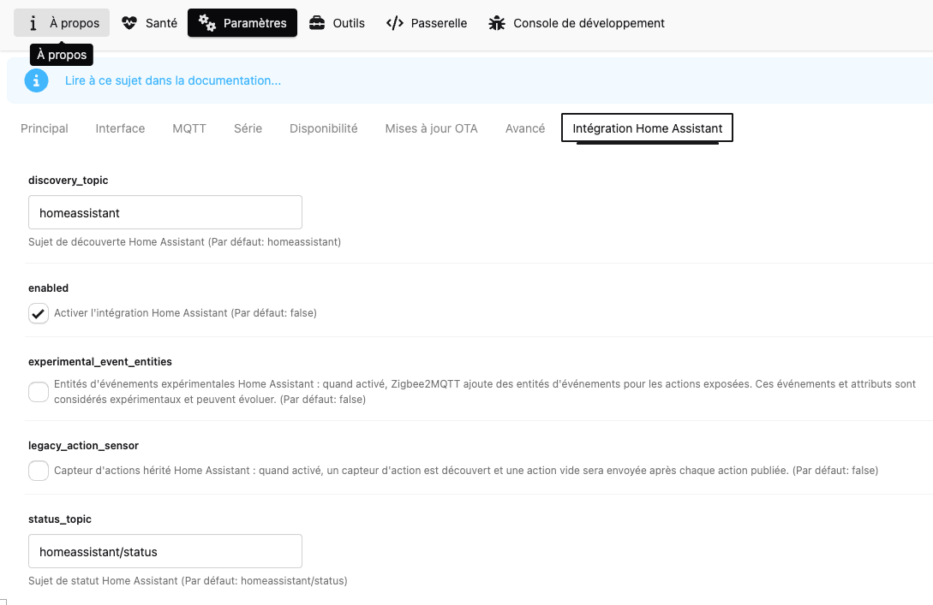This screenshot has height=605, width=933.
Task: Focus the status_topic text field
Action: click(165, 551)
